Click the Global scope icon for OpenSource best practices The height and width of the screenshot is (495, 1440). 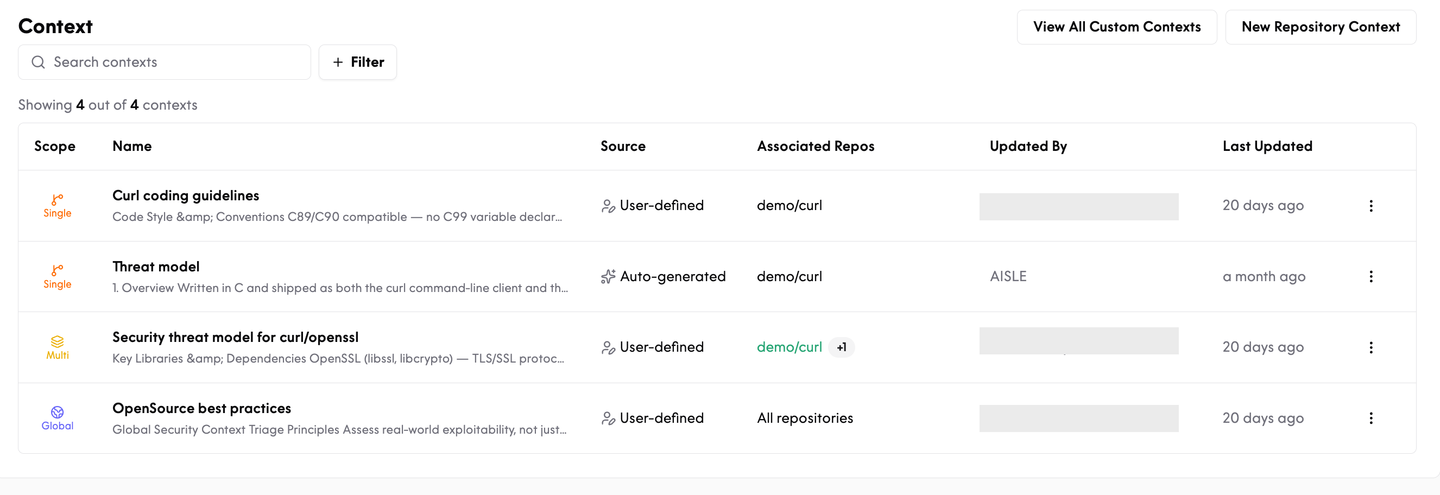click(57, 412)
